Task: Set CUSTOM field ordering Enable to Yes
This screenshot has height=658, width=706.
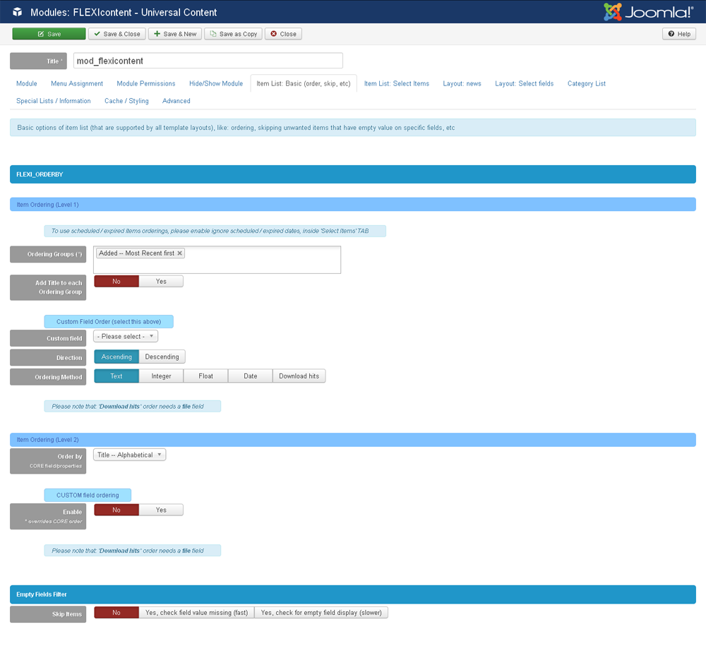Action: tap(161, 510)
